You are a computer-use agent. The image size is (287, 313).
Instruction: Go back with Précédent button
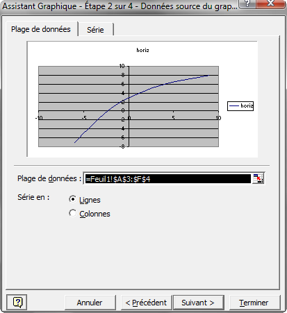pyautogui.click(x=146, y=303)
